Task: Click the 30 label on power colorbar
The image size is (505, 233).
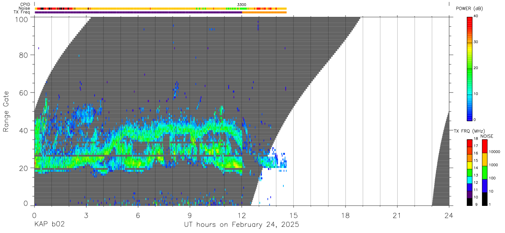Action: [475, 42]
